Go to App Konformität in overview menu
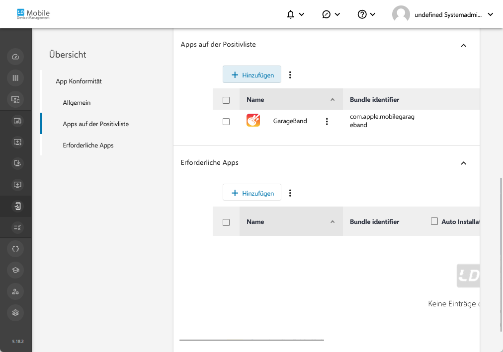This screenshot has width=503, height=352. click(x=79, y=81)
